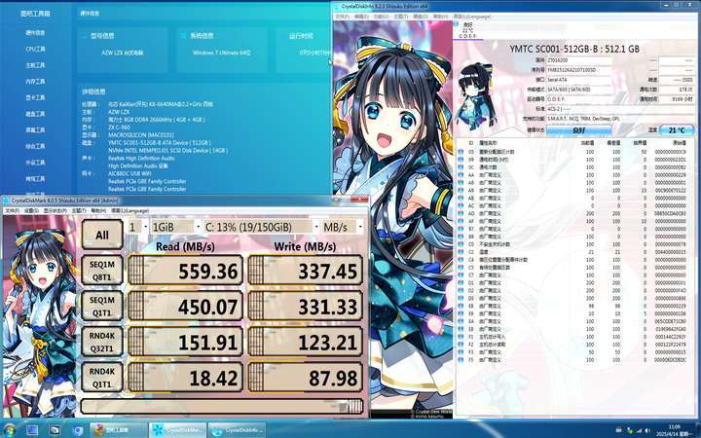Click the window switcher icon on the taskbar
The image size is (701, 438).
point(55,430)
